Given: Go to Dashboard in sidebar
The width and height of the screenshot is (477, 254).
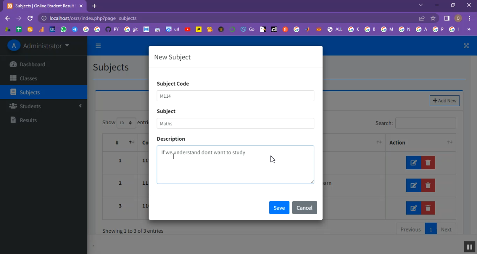Looking at the screenshot, I should point(32,64).
